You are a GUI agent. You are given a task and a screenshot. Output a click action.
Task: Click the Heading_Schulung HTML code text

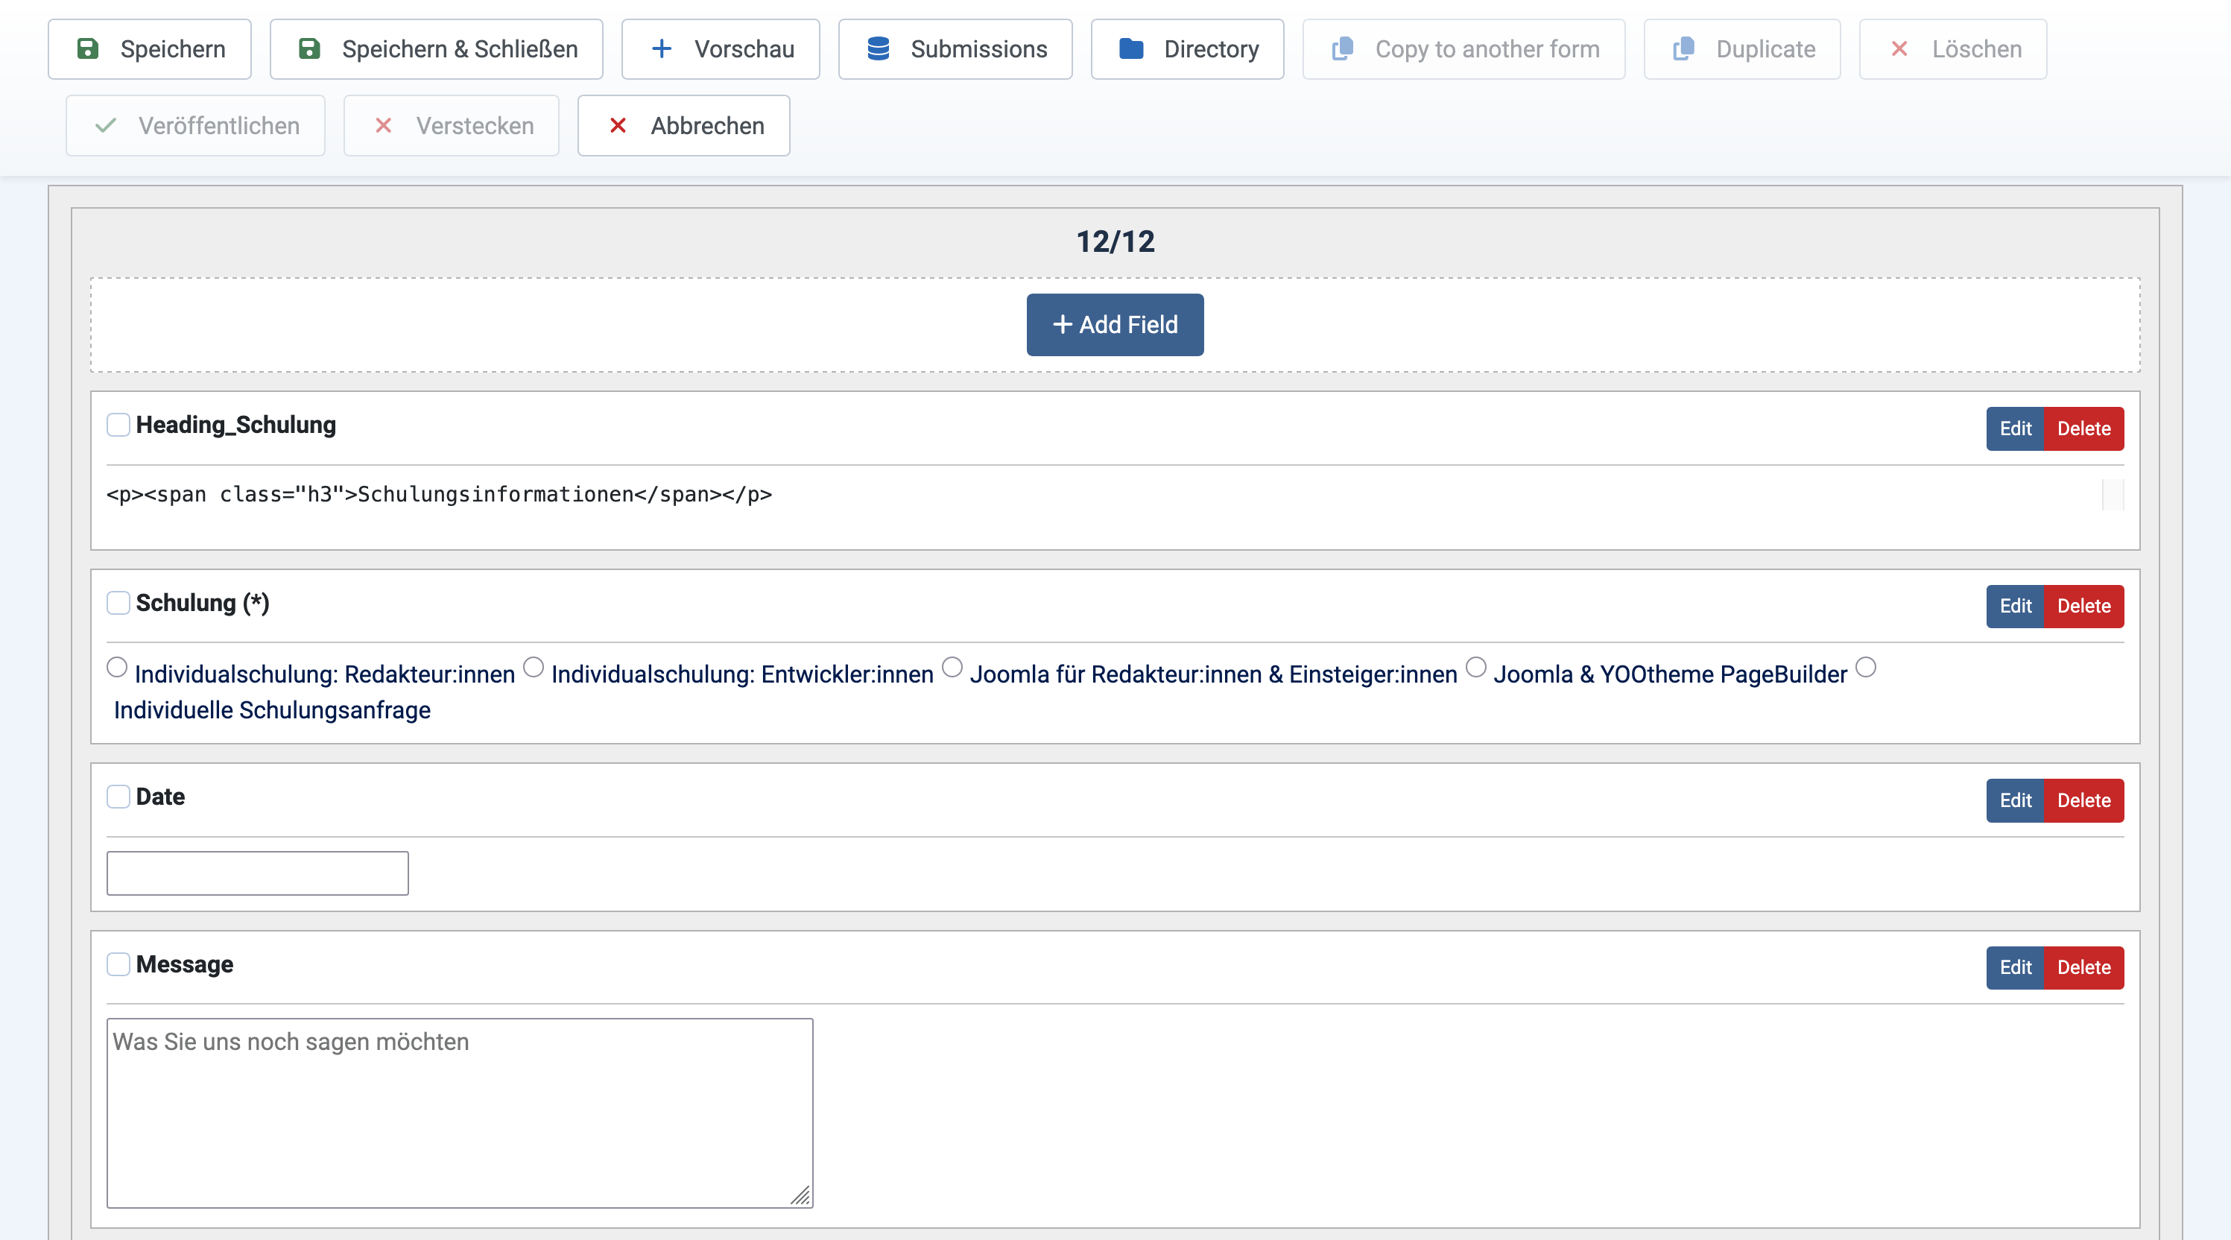coord(439,495)
